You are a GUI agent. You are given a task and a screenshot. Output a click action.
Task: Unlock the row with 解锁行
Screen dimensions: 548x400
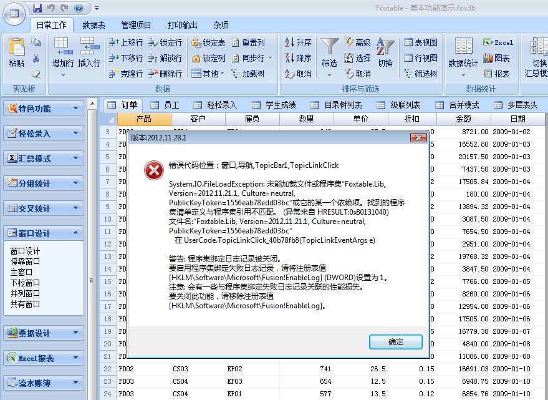pyautogui.click(x=165, y=58)
